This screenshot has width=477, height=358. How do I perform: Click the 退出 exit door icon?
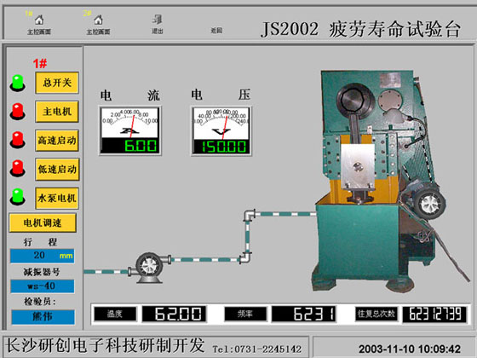tap(158, 20)
